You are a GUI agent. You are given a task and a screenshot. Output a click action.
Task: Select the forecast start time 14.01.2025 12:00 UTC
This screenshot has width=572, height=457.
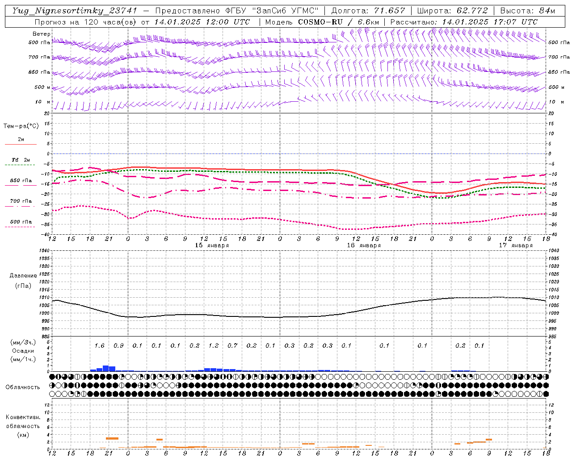(x=202, y=22)
